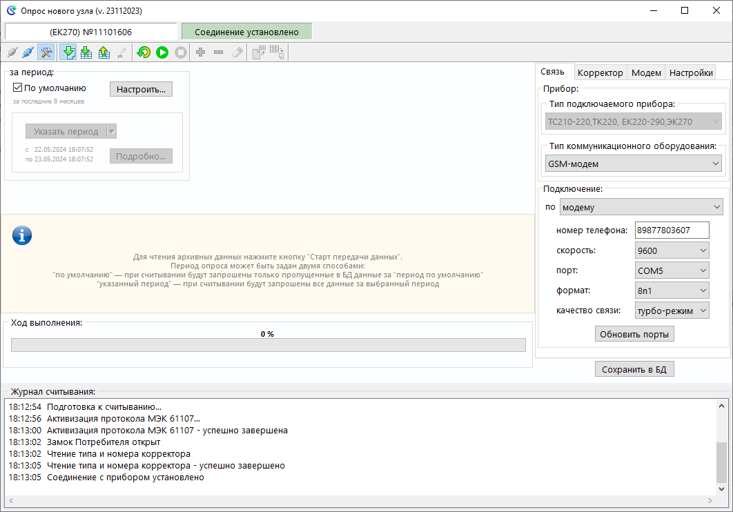
Task: Click the progress bar under 'Ход выполнения'
Action: click(268, 345)
